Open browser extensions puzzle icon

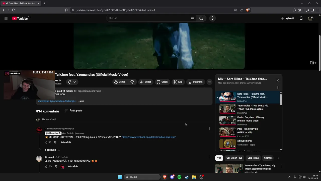(x=294, y=10)
